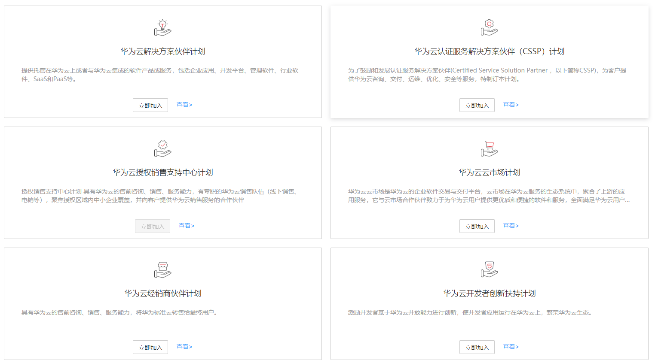The height and width of the screenshot is (360, 658).
Task: Click description starting 具有华为云的售前咨询
Action: pyautogui.click(x=120, y=312)
